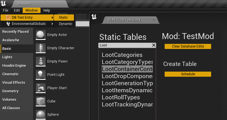Close the STATIC DB Text Entry tab

pos(154,20)
